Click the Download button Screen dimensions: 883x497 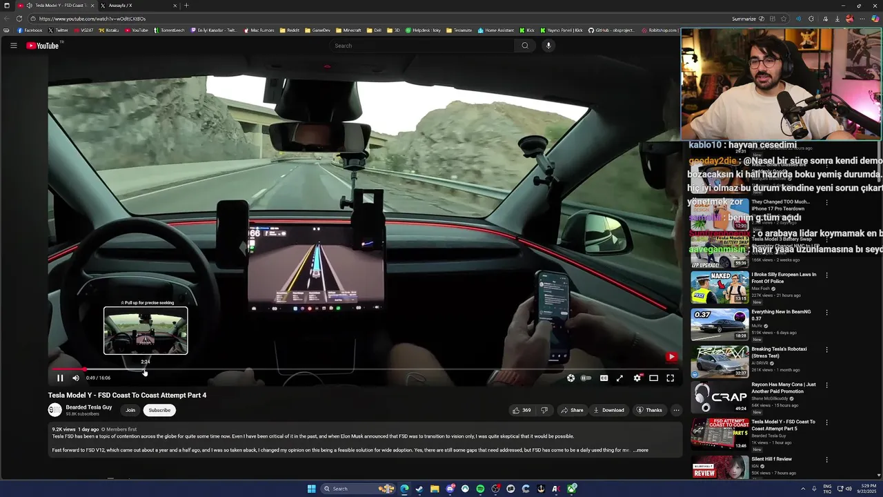[x=608, y=410]
